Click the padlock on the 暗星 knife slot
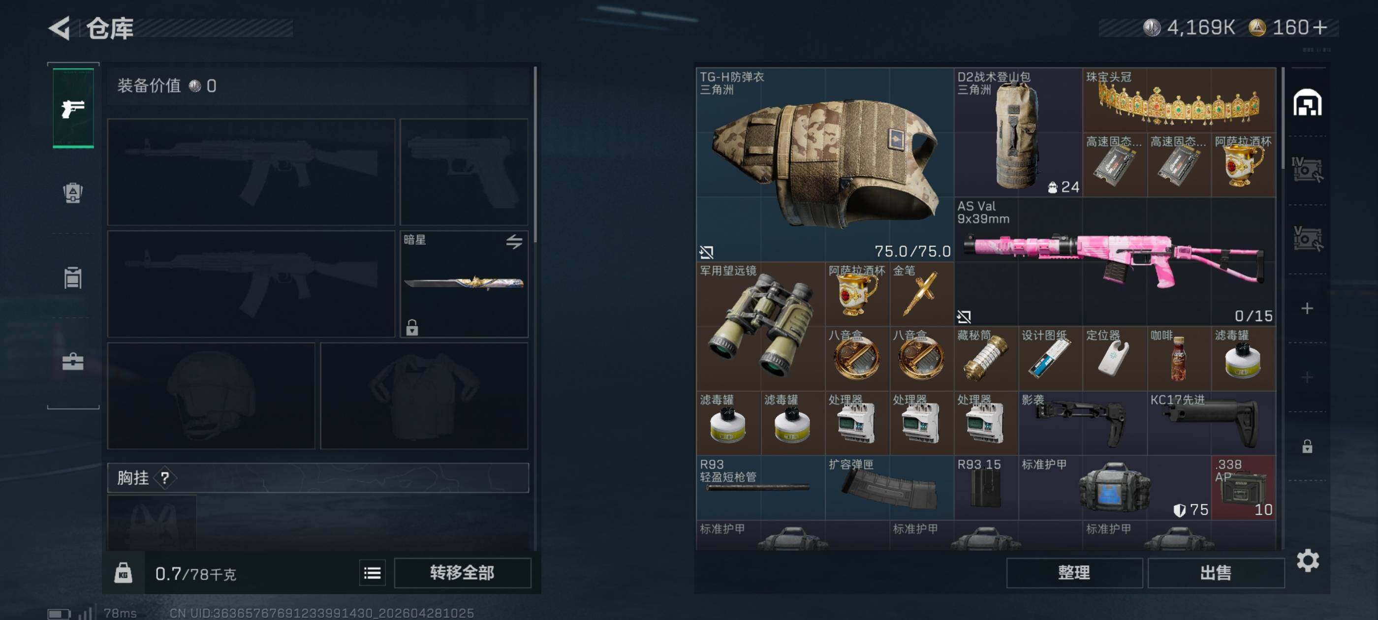The height and width of the screenshot is (620, 1378). coord(412,327)
